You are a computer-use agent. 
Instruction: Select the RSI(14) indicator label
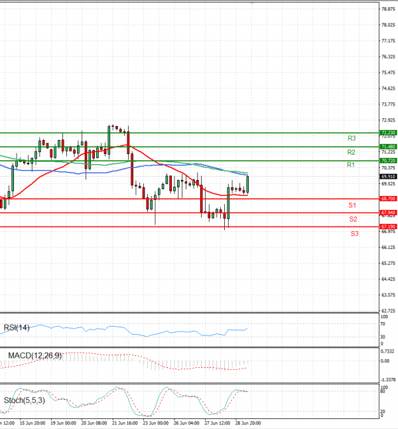click(17, 327)
